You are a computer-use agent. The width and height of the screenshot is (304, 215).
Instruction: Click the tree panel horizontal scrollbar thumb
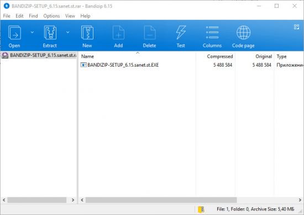coord(37,200)
